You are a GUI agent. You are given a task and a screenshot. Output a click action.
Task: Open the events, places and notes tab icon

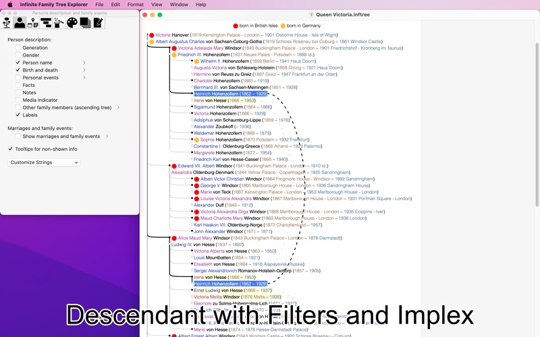click(x=32, y=23)
